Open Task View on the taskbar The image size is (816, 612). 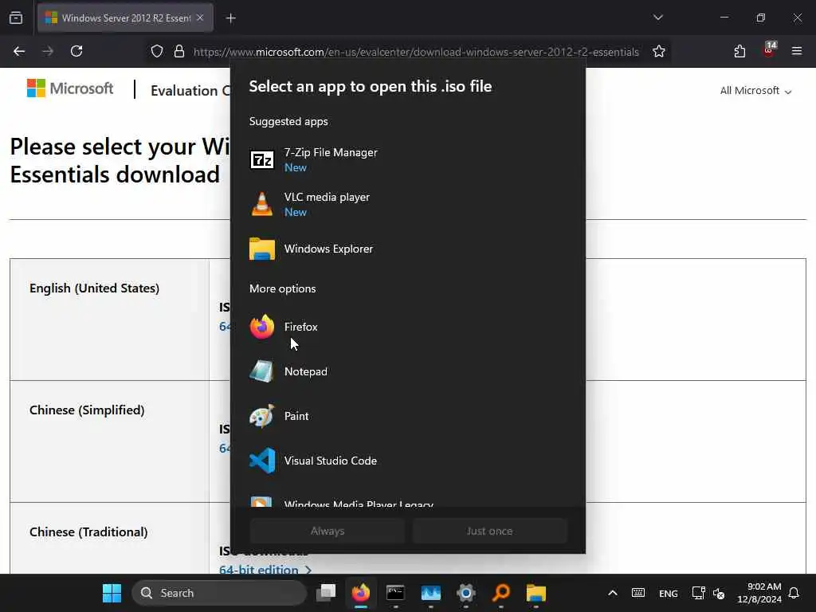click(326, 593)
